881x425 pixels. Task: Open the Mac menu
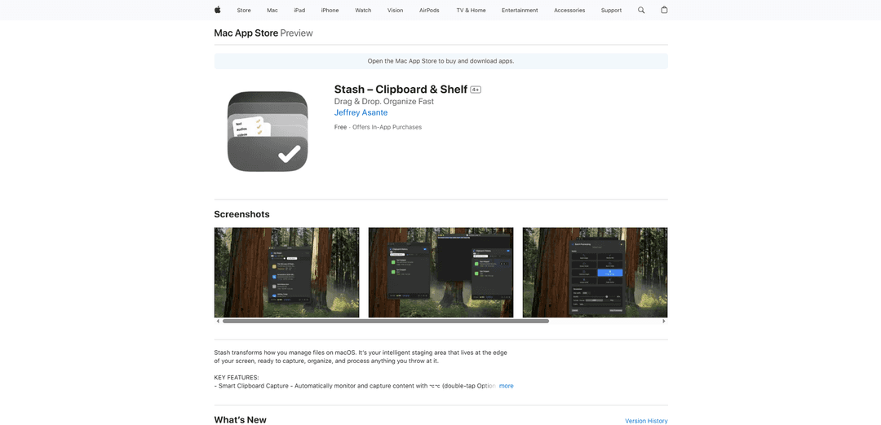(x=272, y=11)
